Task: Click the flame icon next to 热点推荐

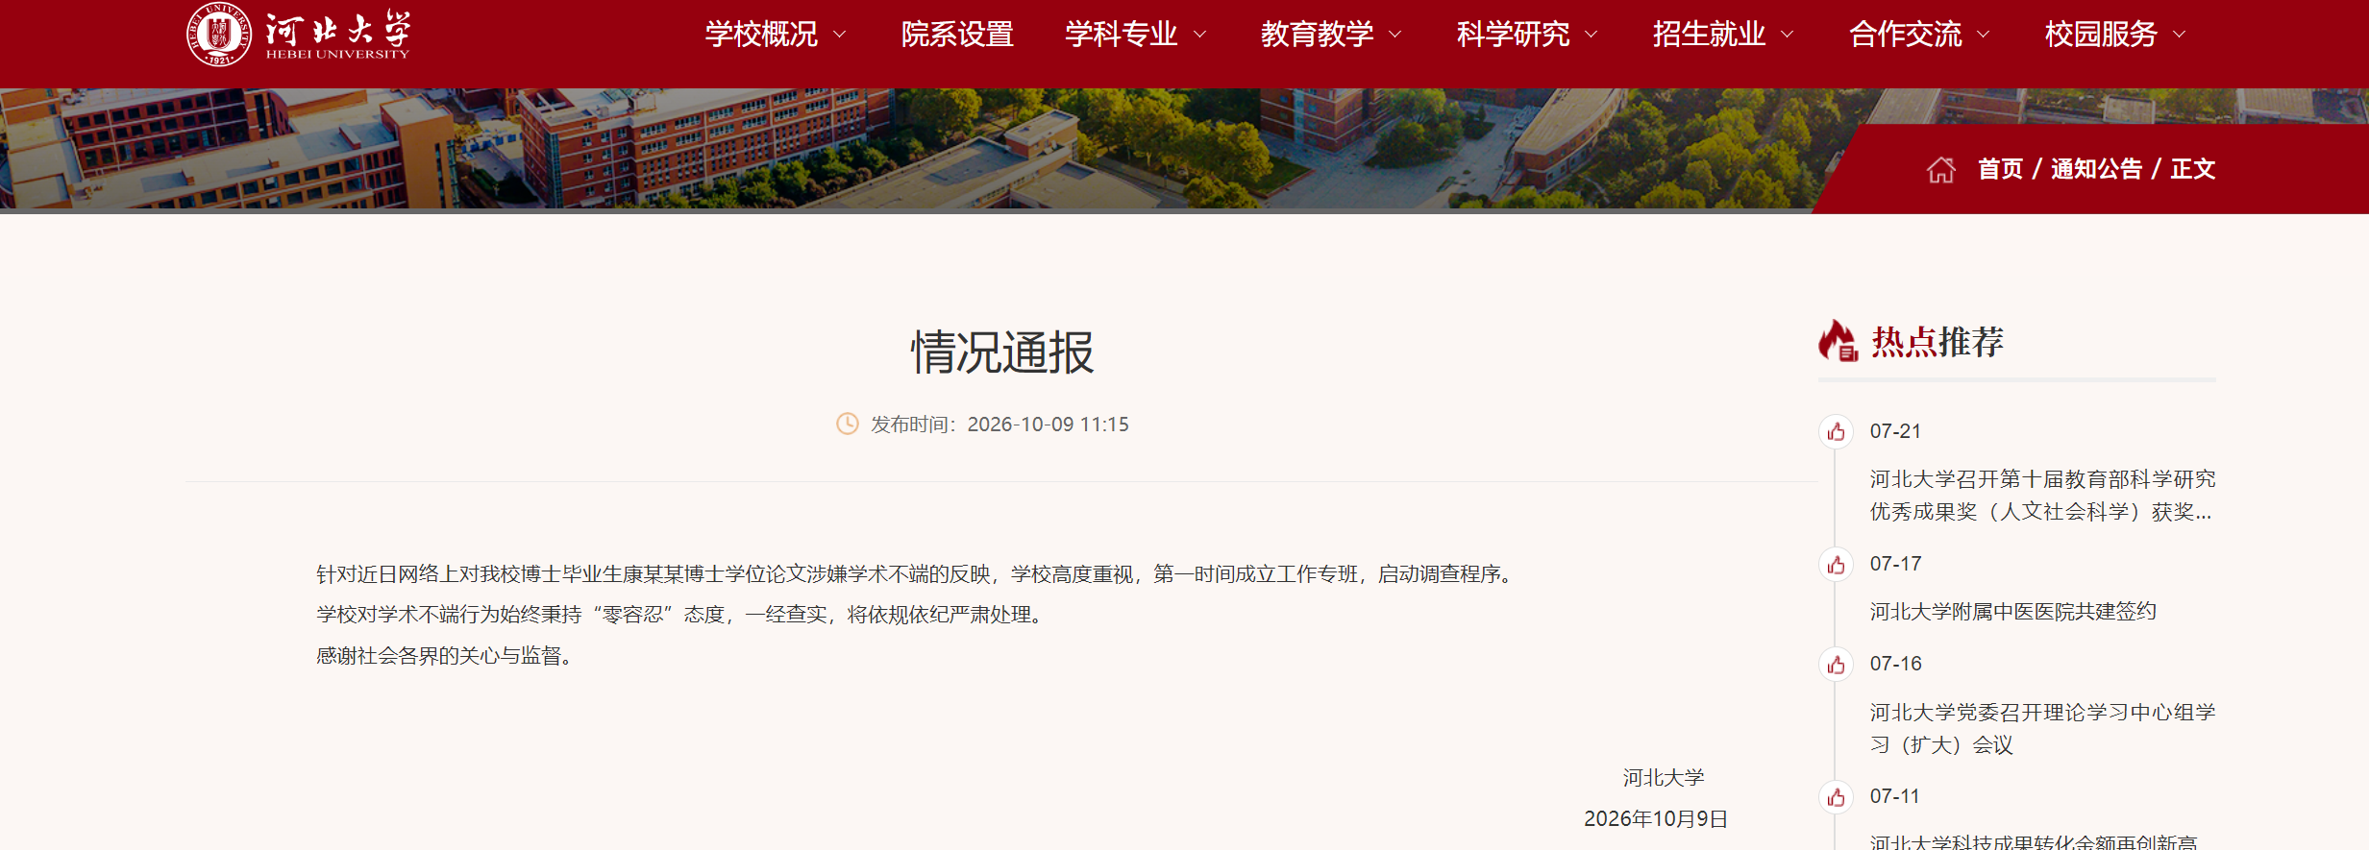Action: pos(1838,341)
